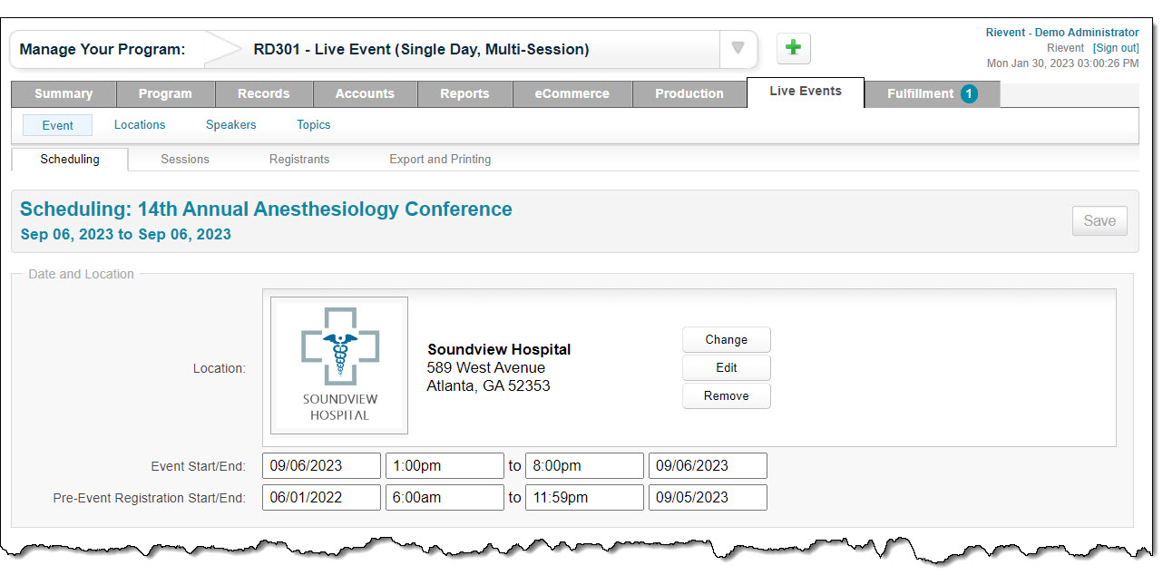
Task: Click the Soundview Hospital logo thumbnail
Action: point(339,365)
